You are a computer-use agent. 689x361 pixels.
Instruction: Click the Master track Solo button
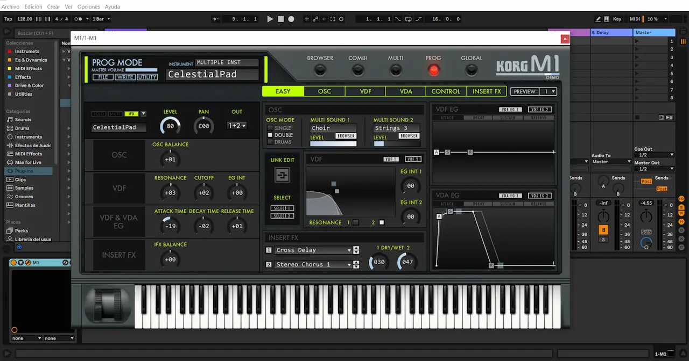[x=646, y=232]
